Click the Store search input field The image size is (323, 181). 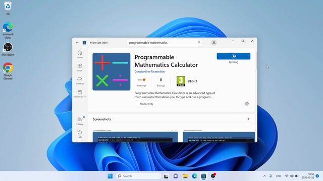pyautogui.click(x=165, y=42)
